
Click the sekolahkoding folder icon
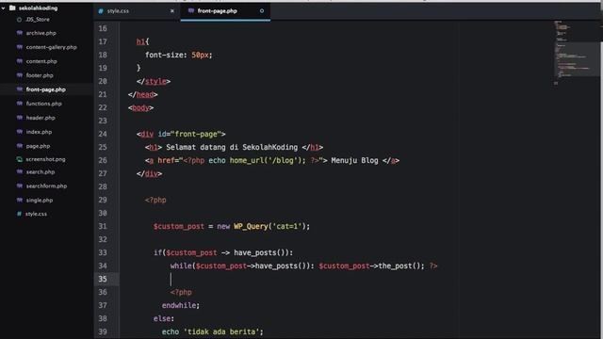click(12, 8)
